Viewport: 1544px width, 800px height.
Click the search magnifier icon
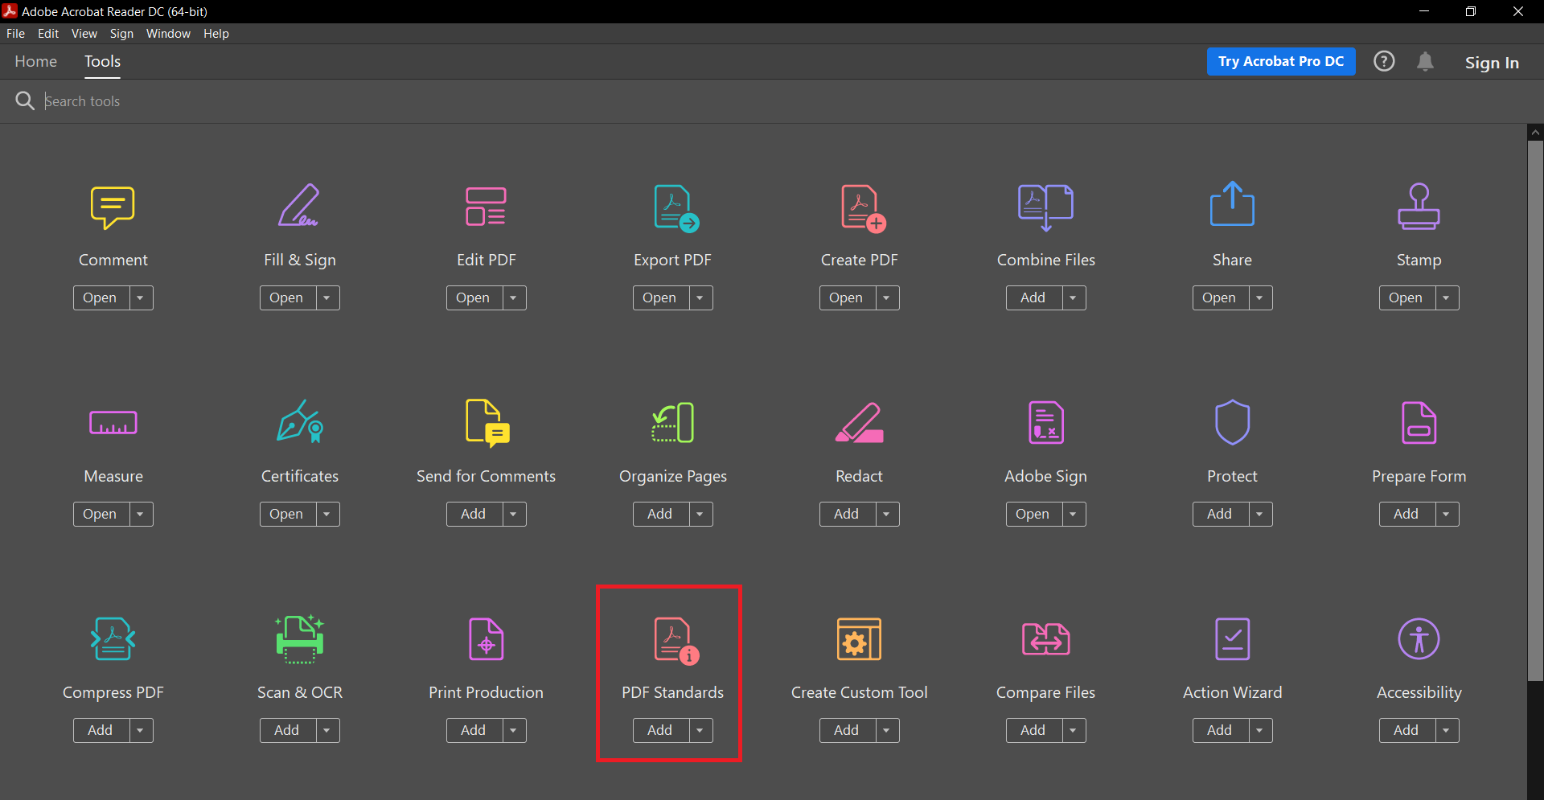tap(25, 101)
